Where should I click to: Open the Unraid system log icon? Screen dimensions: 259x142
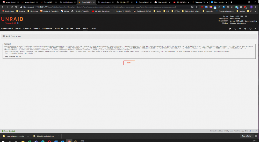click(x=255, y=29)
